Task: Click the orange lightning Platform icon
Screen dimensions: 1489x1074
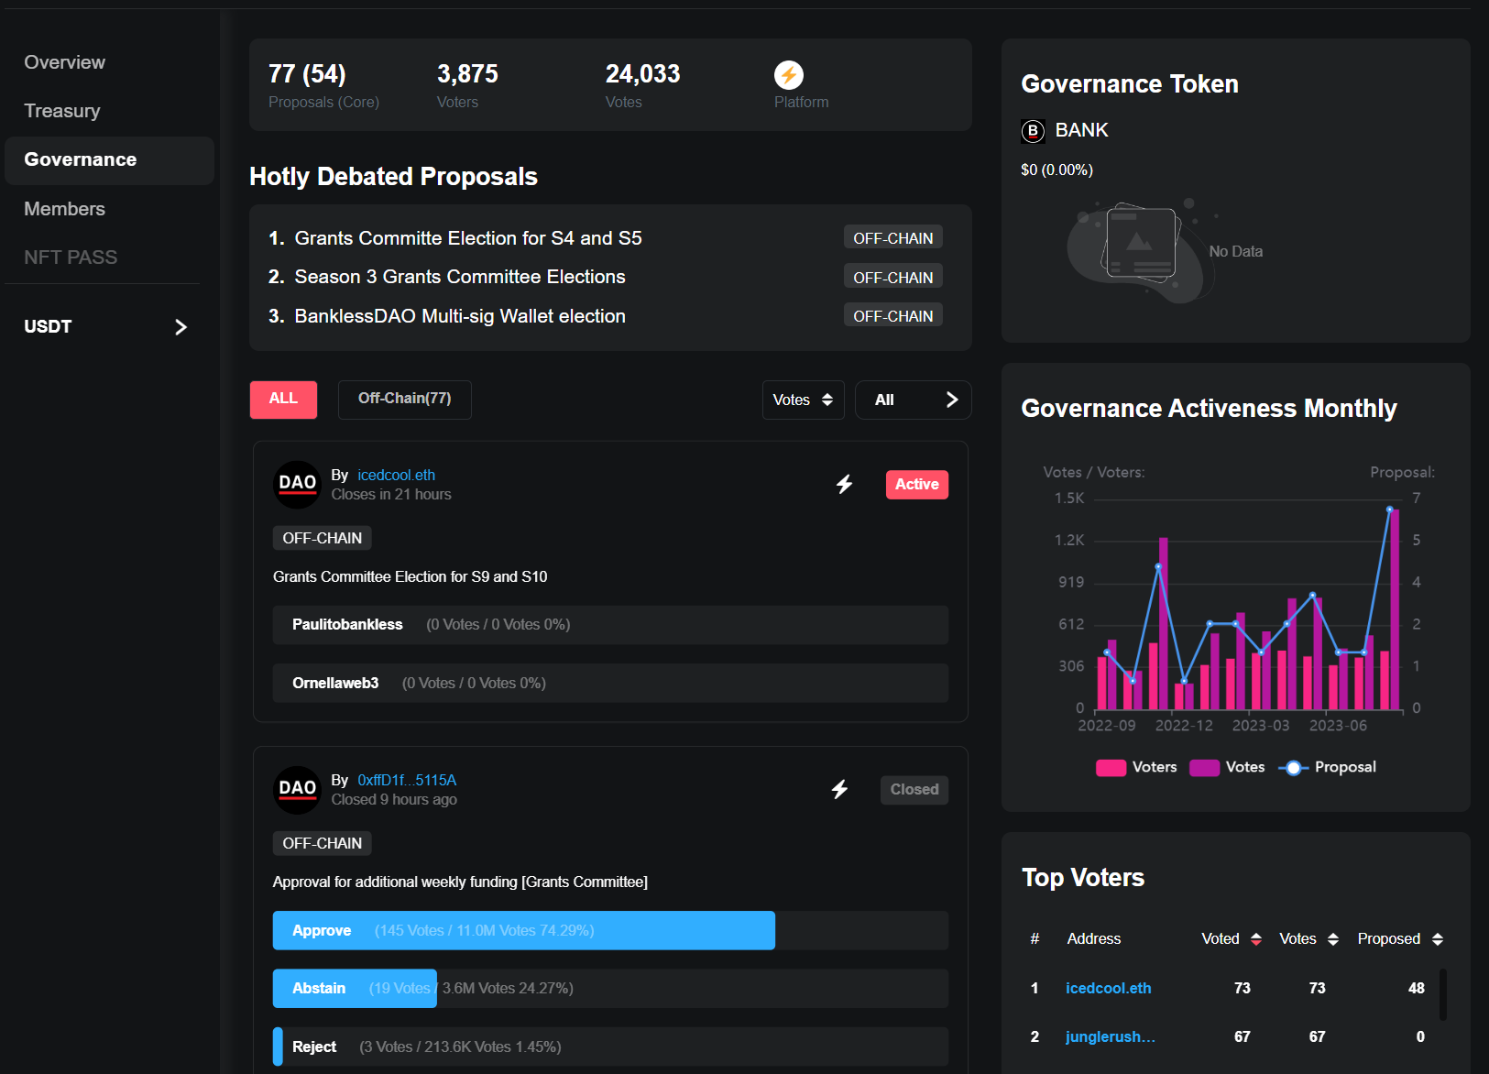Action: coord(788,74)
